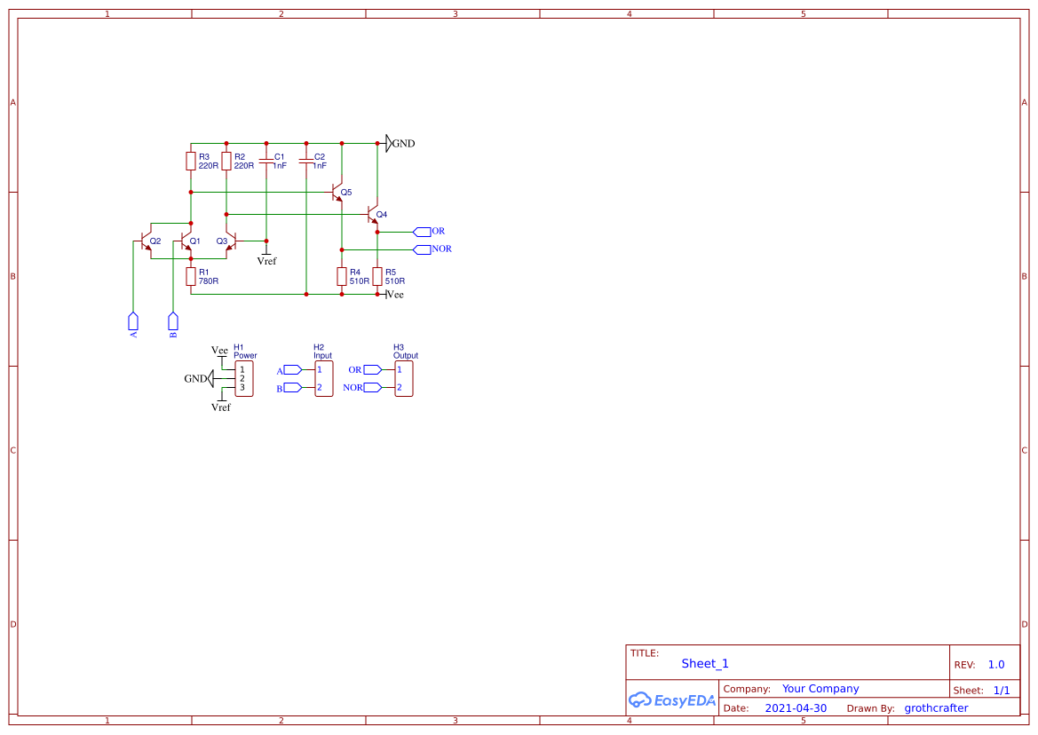Select resistor R3 220R symbol
1038x735 pixels.
[191, 161]
